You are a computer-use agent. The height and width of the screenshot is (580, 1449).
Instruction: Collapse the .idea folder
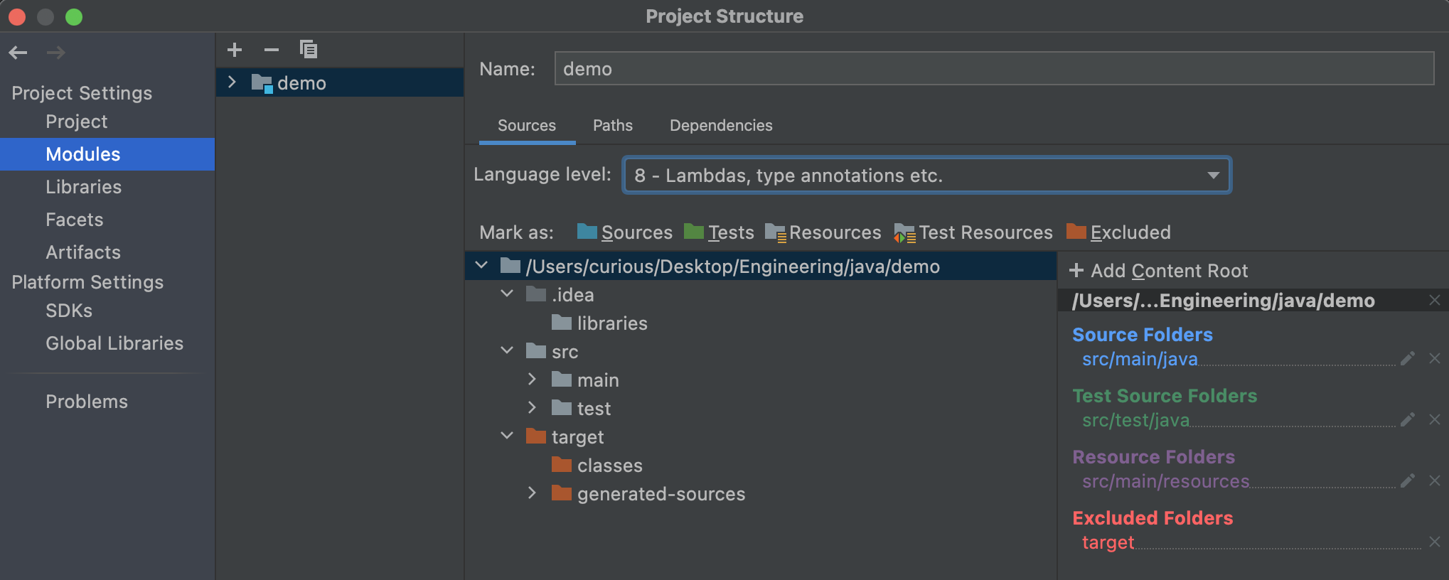click(x=507, y=294)
